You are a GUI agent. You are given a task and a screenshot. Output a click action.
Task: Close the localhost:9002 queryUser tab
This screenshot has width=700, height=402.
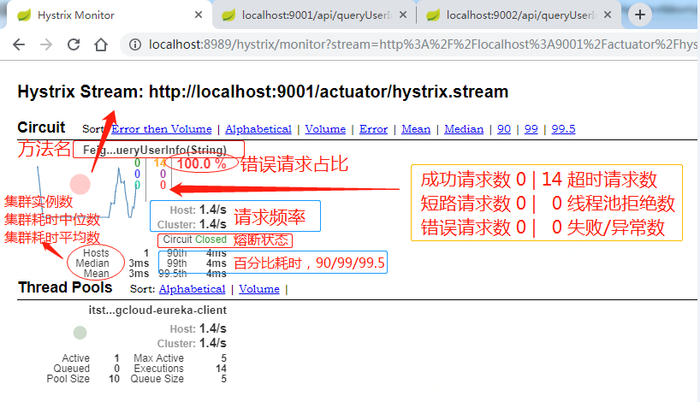pos(607,15)
